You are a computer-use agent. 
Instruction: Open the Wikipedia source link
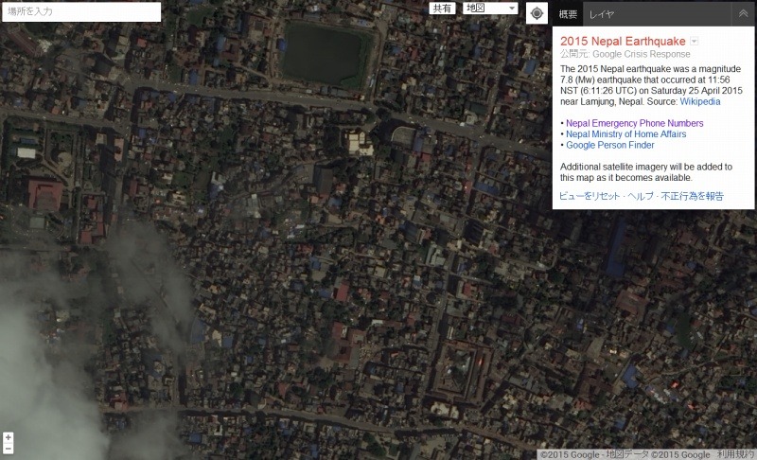pyautogui.click(x=700, y=101)
